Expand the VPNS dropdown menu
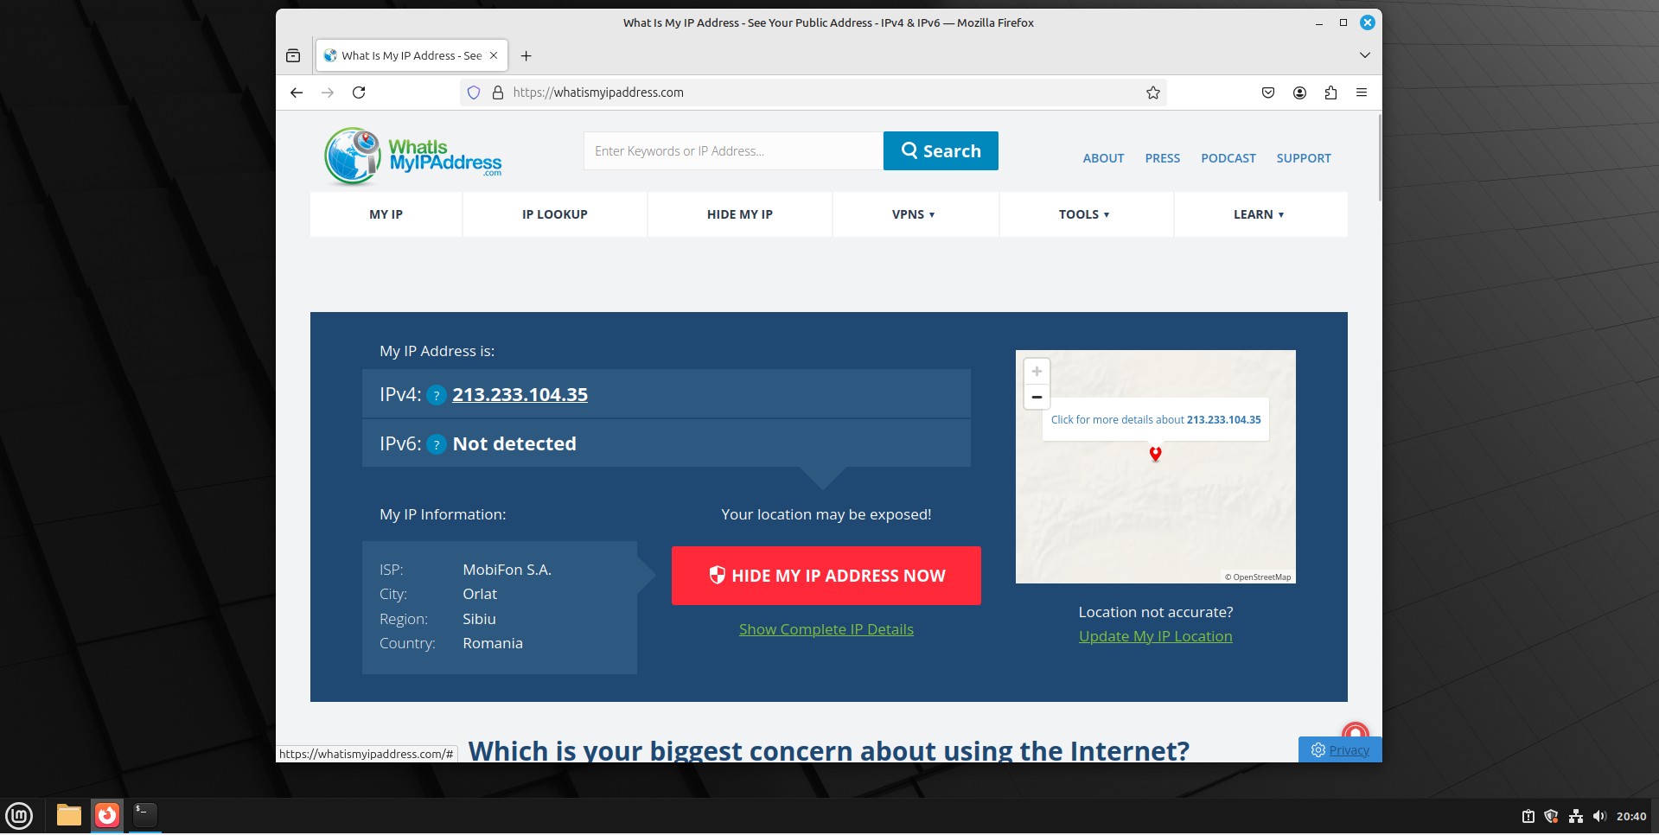The image size is (1659, 835). point(913,214)
